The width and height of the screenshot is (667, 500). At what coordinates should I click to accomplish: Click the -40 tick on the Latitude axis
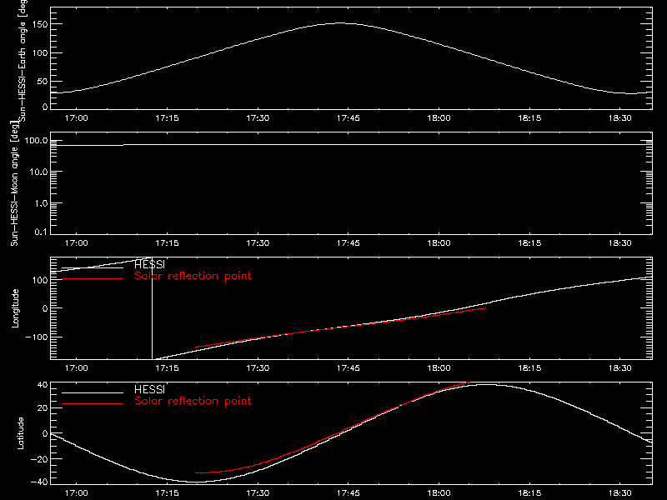point(39,482)
